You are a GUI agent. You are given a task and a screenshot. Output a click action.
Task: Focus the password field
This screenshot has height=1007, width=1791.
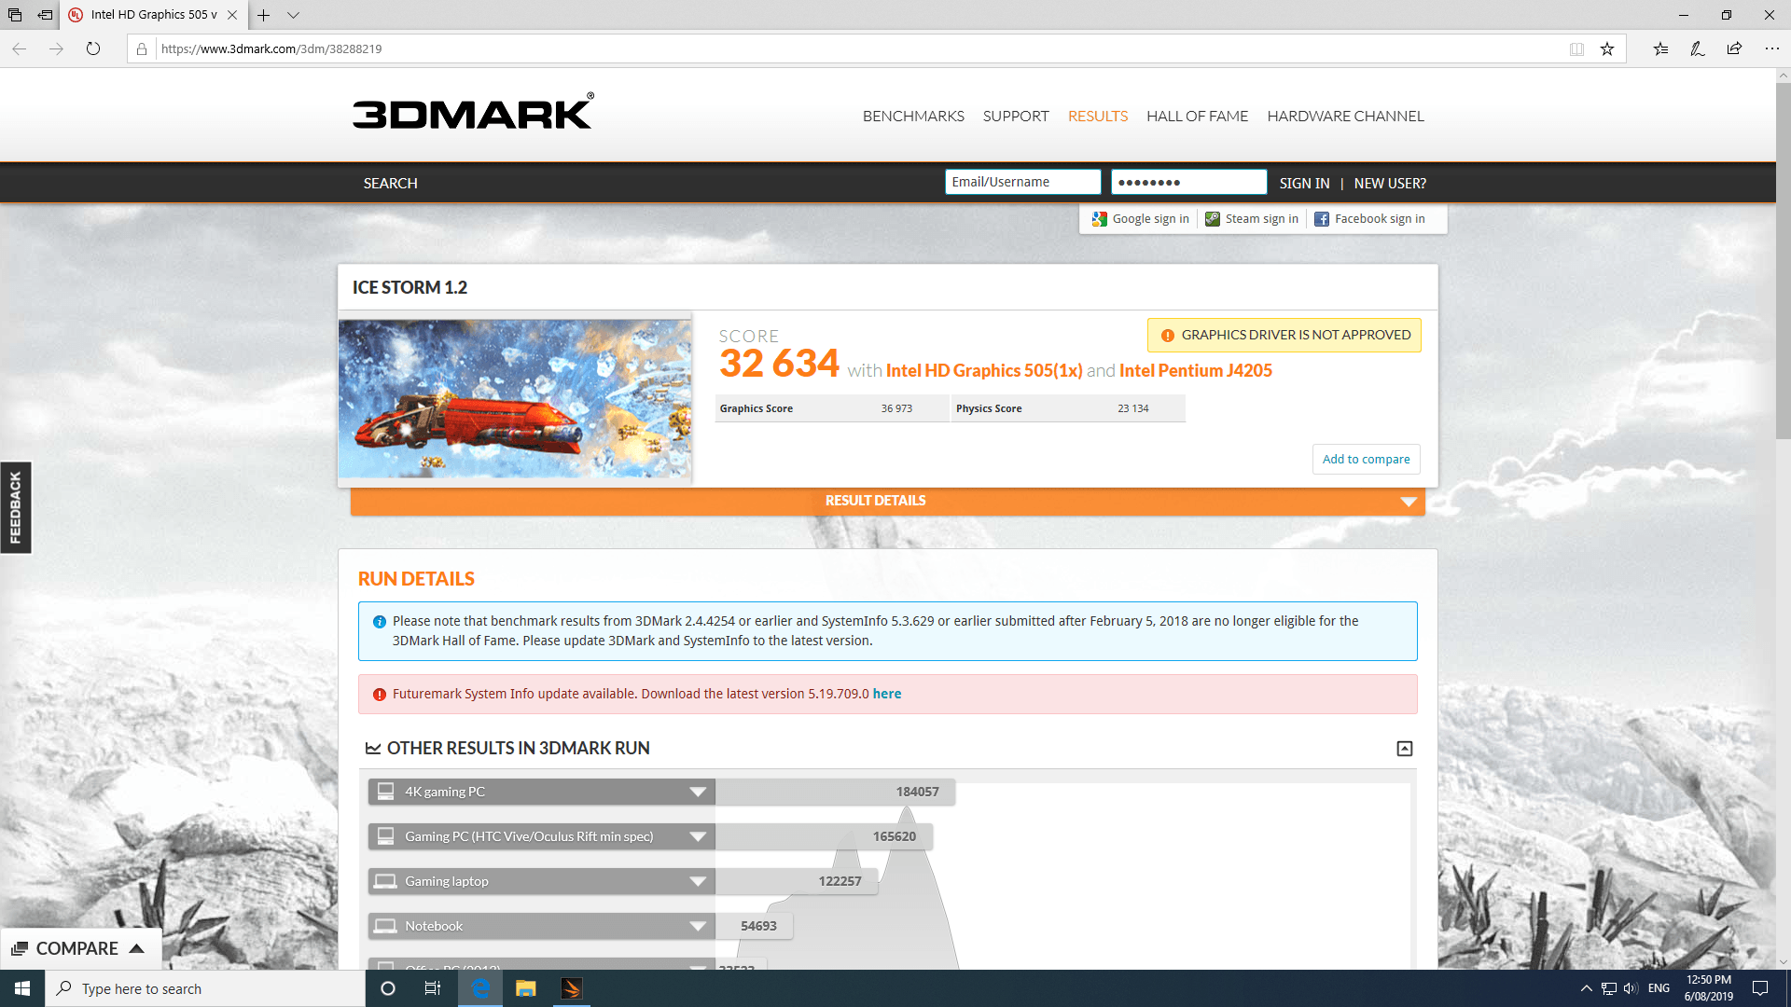pyautogui.click(x=1188, y=182)
